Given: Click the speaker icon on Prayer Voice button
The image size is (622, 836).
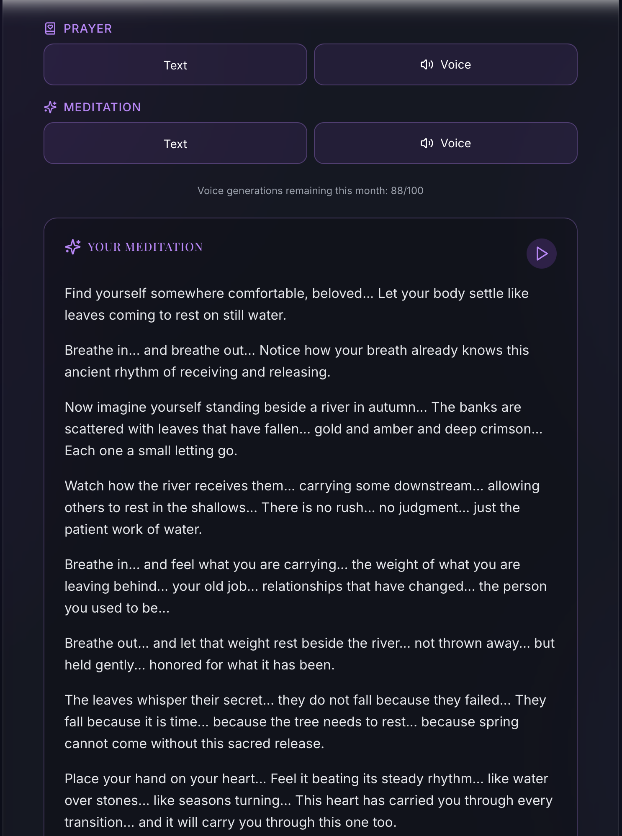Looking at the screenshot, I should pos(427,64).
